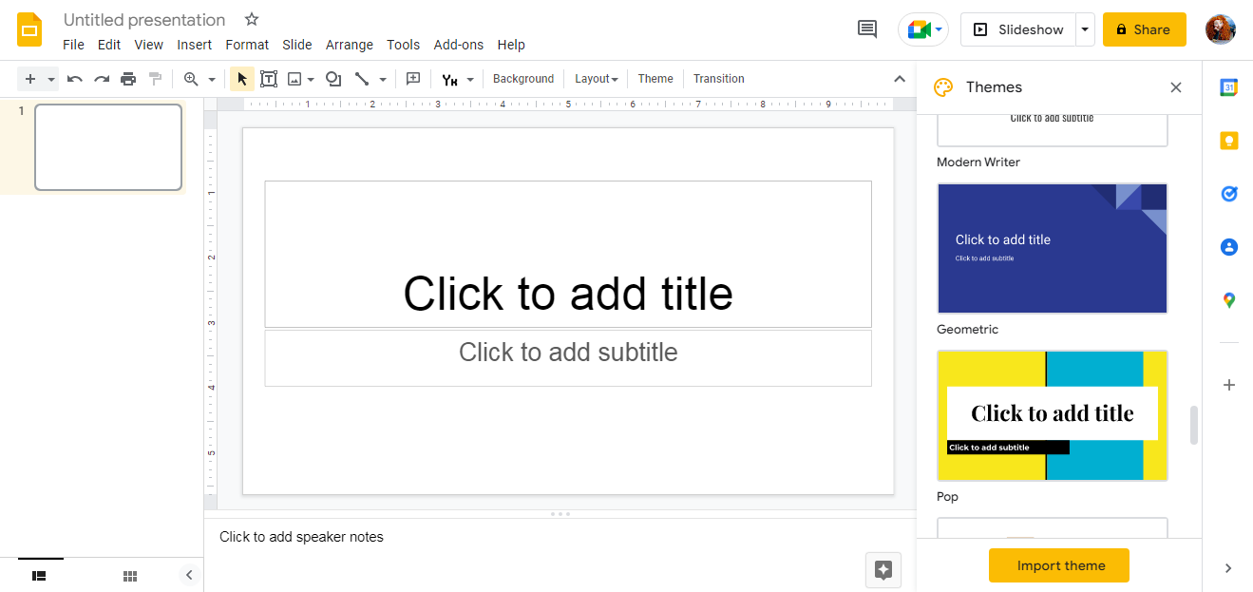Click the zoom magnifier tool
The height and width of the screenshot is (592, 1253).
tap(191, 79)
